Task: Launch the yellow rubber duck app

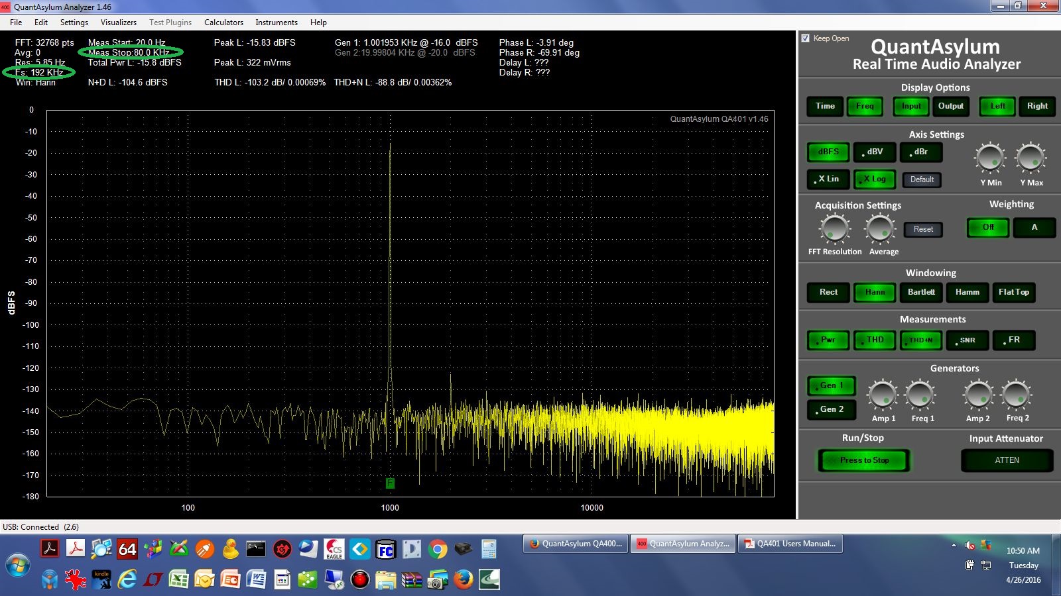Action: pyautogui.click(x=230, y=549)
